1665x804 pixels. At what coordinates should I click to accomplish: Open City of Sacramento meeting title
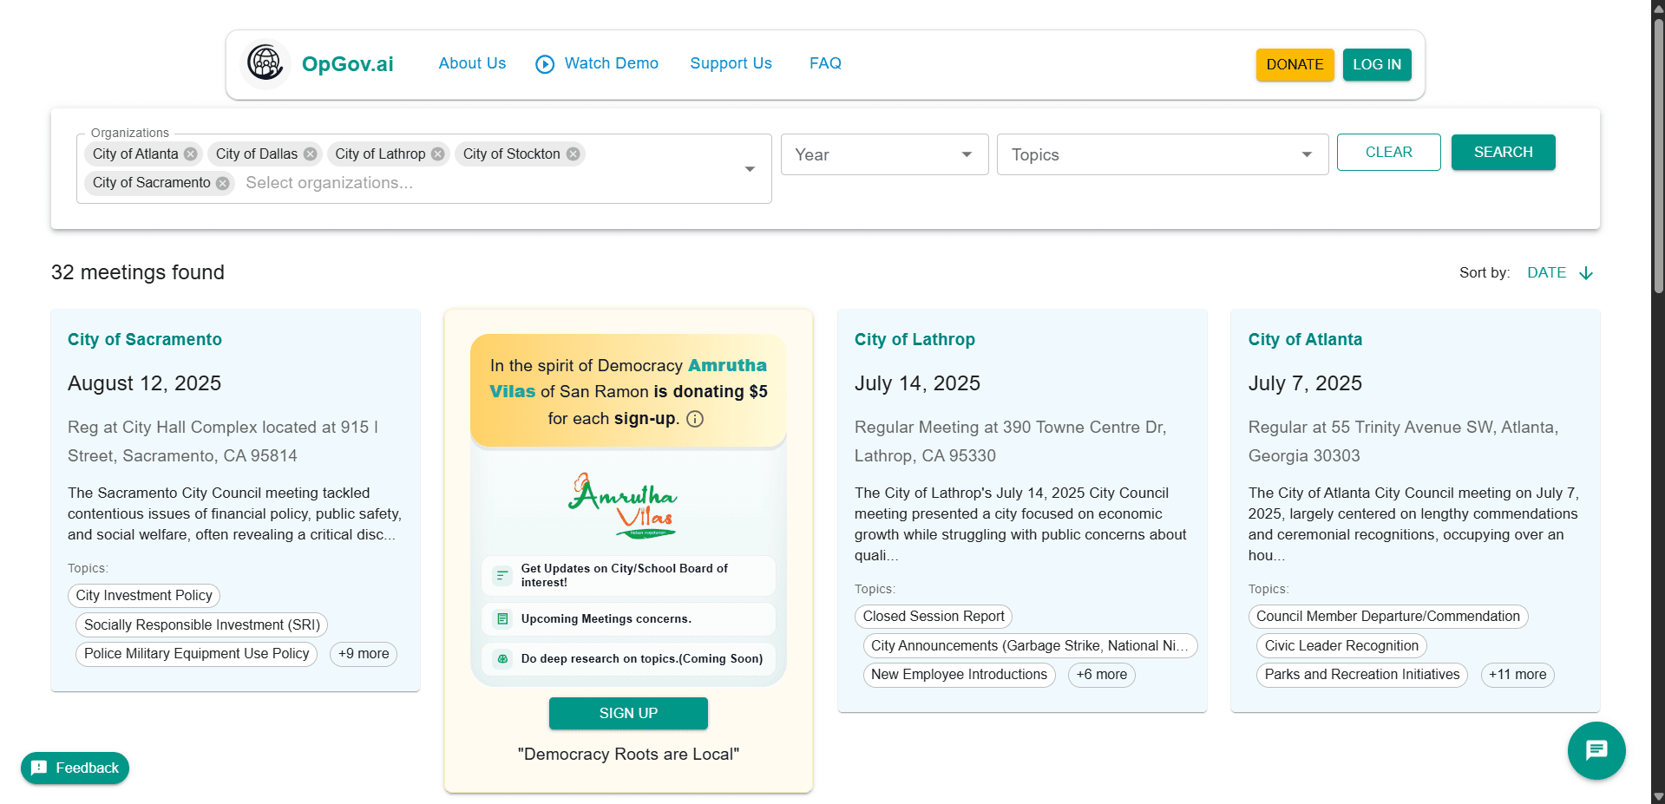[x=145, y=339]
